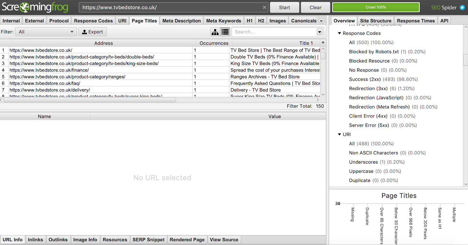
Task: Collapse the URI section
Action: [340, 134]
